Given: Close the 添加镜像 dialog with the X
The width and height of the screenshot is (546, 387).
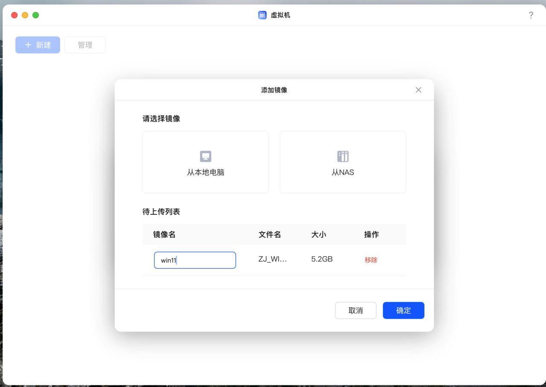Looking at the screenshot, I should click(418, 90).
